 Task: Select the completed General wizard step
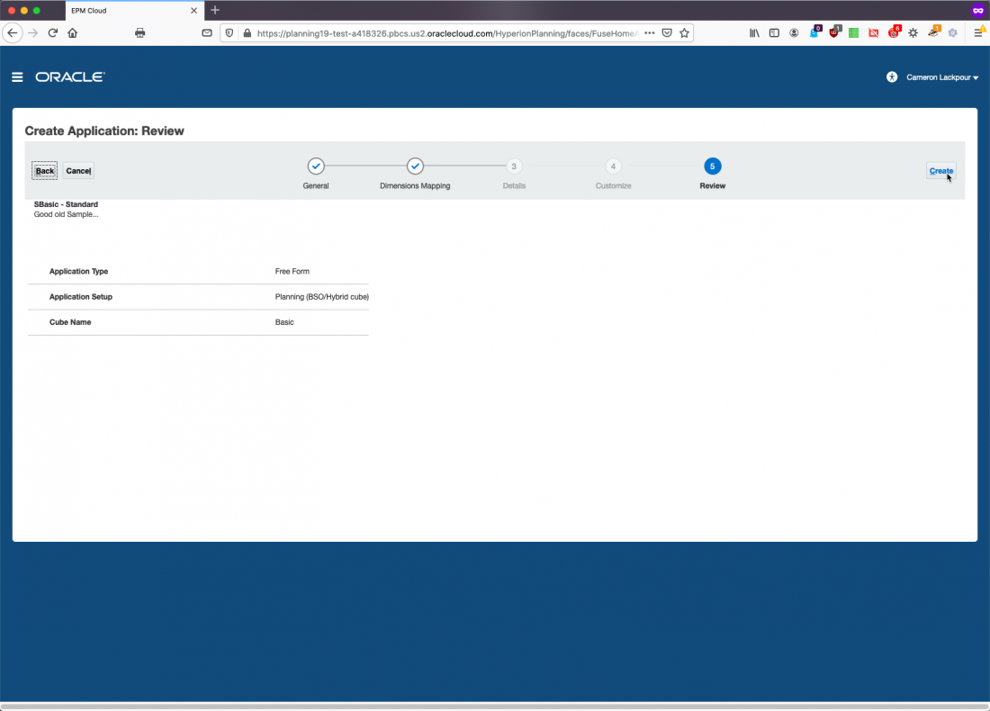(x=316, y=166)
